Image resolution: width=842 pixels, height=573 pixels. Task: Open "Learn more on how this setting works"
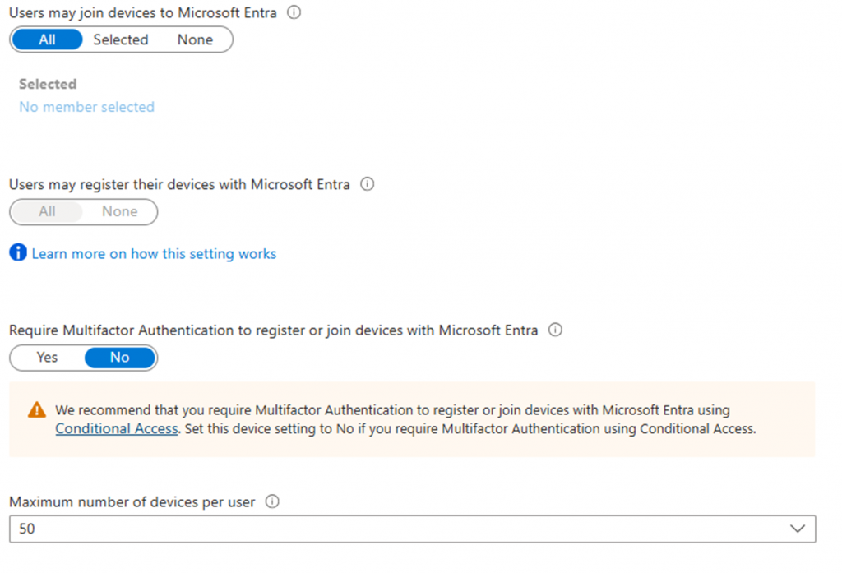point(154,254)
